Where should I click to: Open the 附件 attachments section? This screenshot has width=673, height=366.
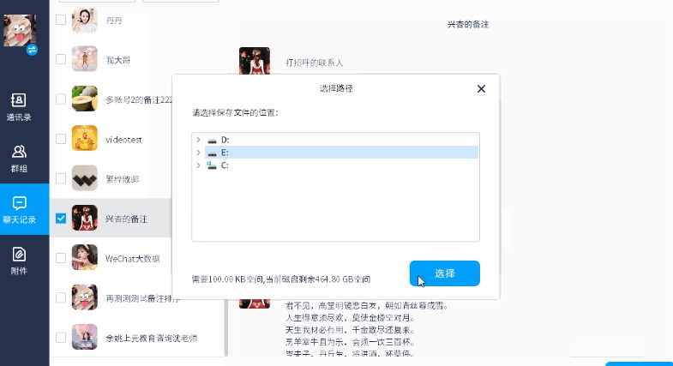19,261
